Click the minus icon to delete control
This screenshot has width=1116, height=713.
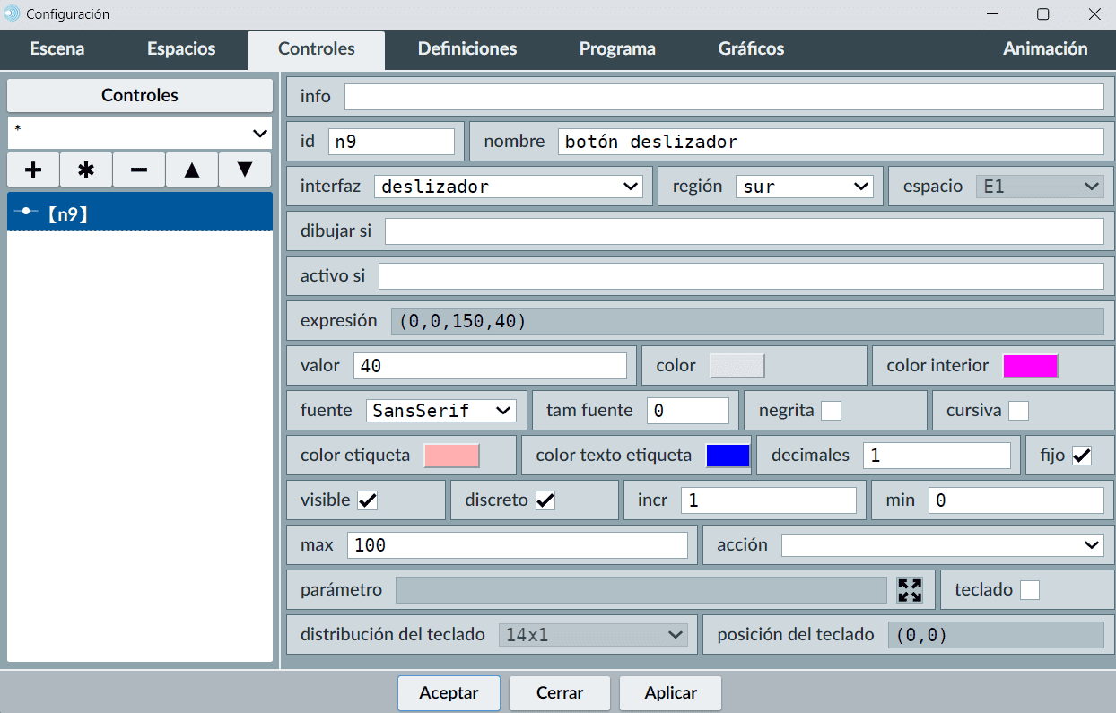pos(139,170)
